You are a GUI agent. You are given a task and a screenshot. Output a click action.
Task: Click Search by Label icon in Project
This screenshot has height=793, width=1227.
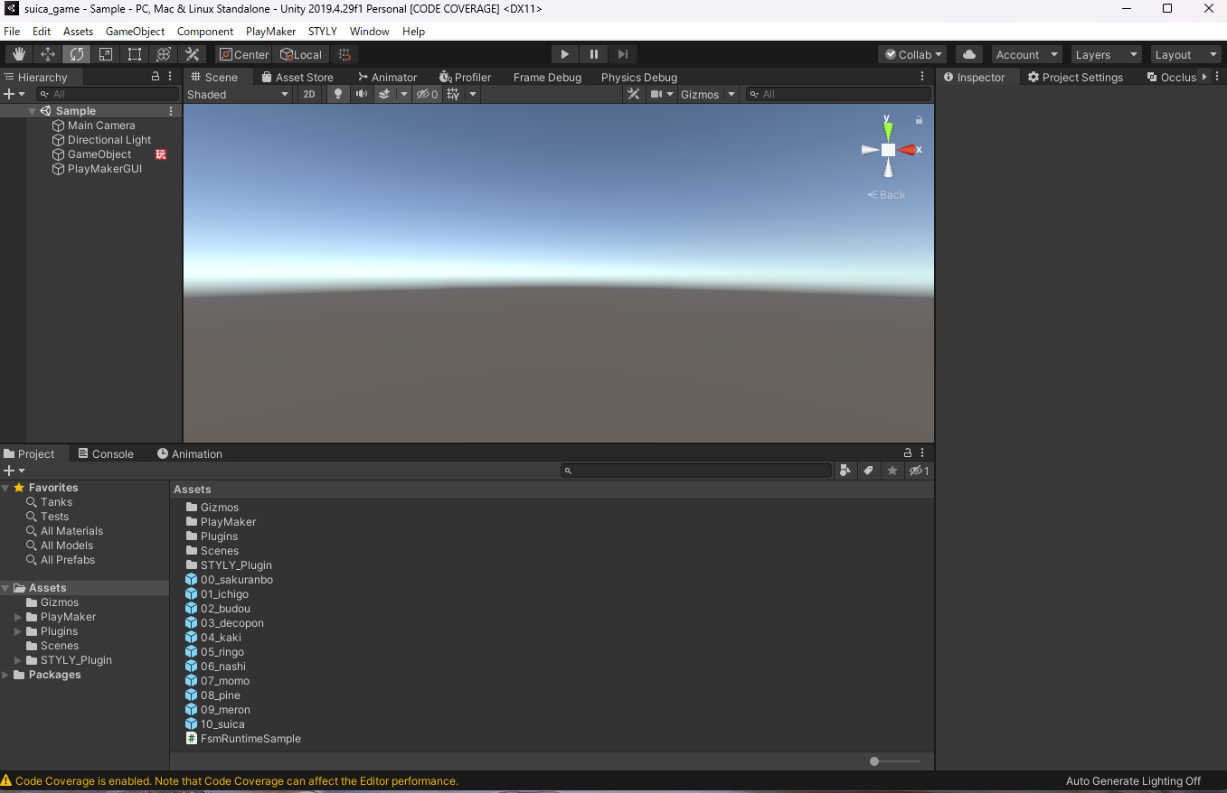pos(869,471)
